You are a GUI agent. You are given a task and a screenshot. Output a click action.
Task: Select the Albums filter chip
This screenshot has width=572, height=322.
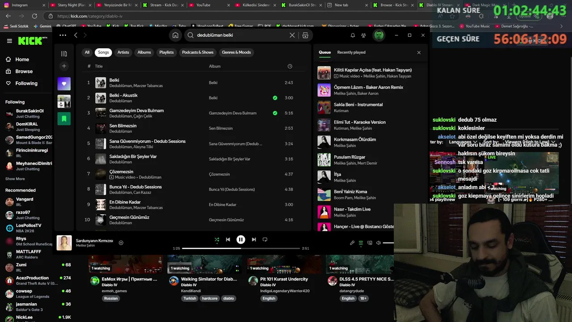[144, 52]
